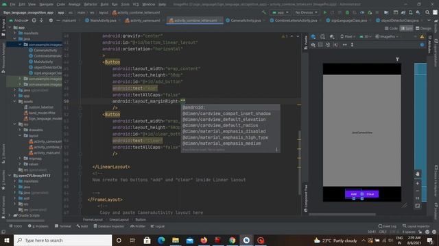Collapse the app module tree node
The width and height of the screenshot is (439, 246).
10,27
